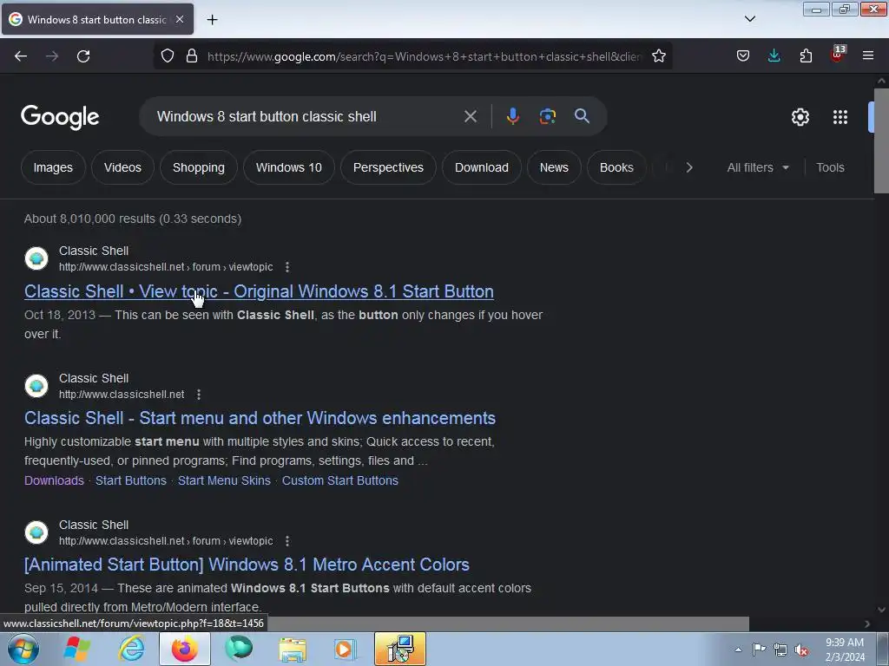Select the Windows 10 filter chip

[288, 167]
